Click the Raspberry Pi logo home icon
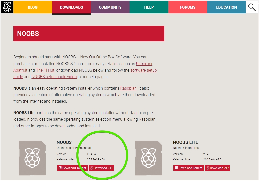259x181 pixels. coord(7,7)
